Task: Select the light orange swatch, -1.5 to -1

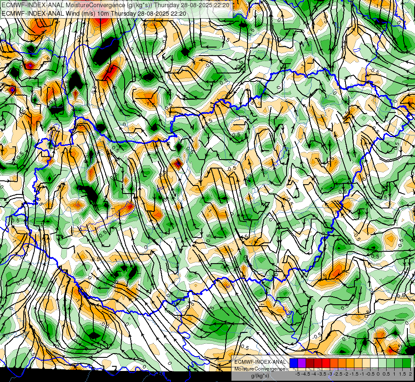Action: coord(358,363)
